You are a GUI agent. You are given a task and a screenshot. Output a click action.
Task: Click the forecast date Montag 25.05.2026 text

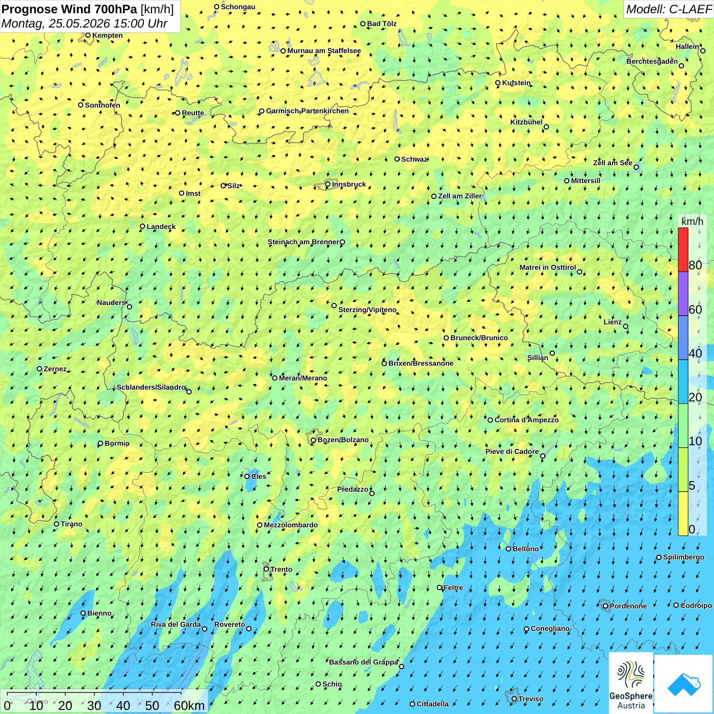pyautogui.click(x=85, y=23)
